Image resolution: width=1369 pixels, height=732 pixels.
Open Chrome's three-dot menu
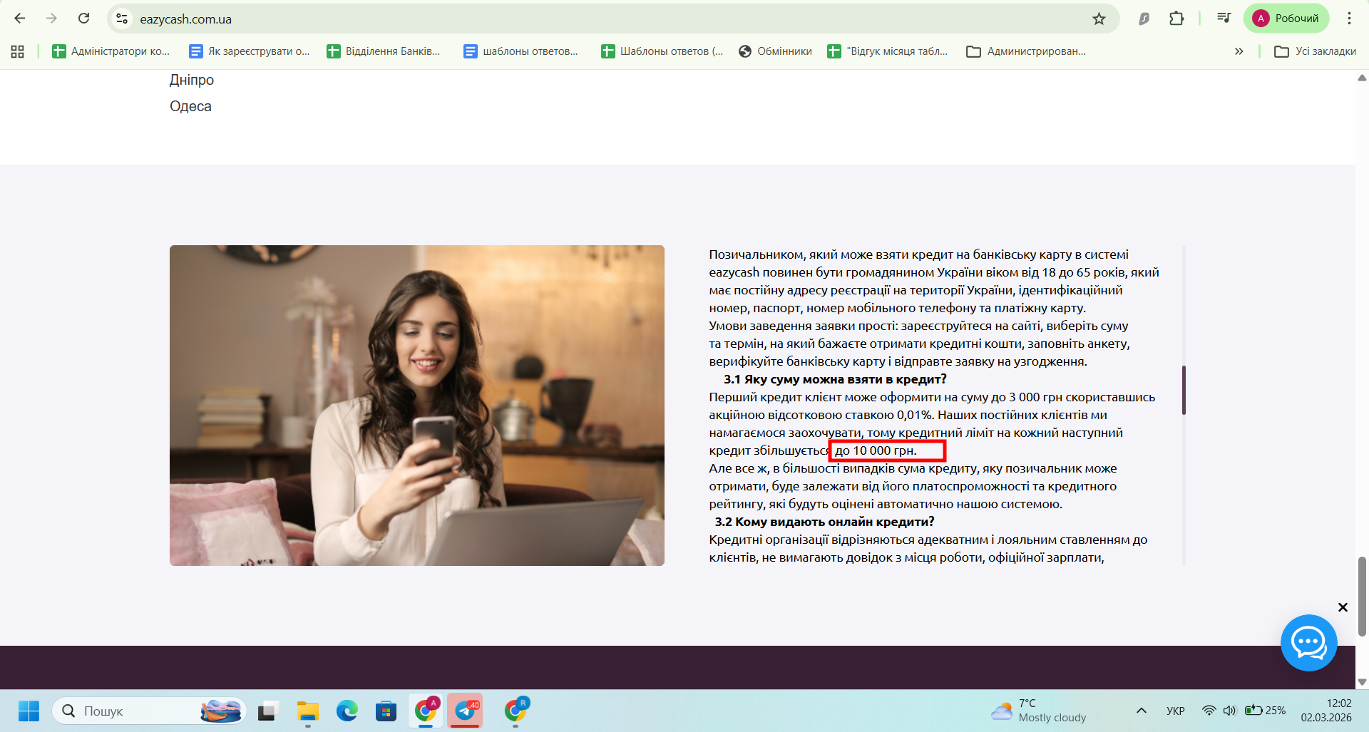coord(1349,19)
